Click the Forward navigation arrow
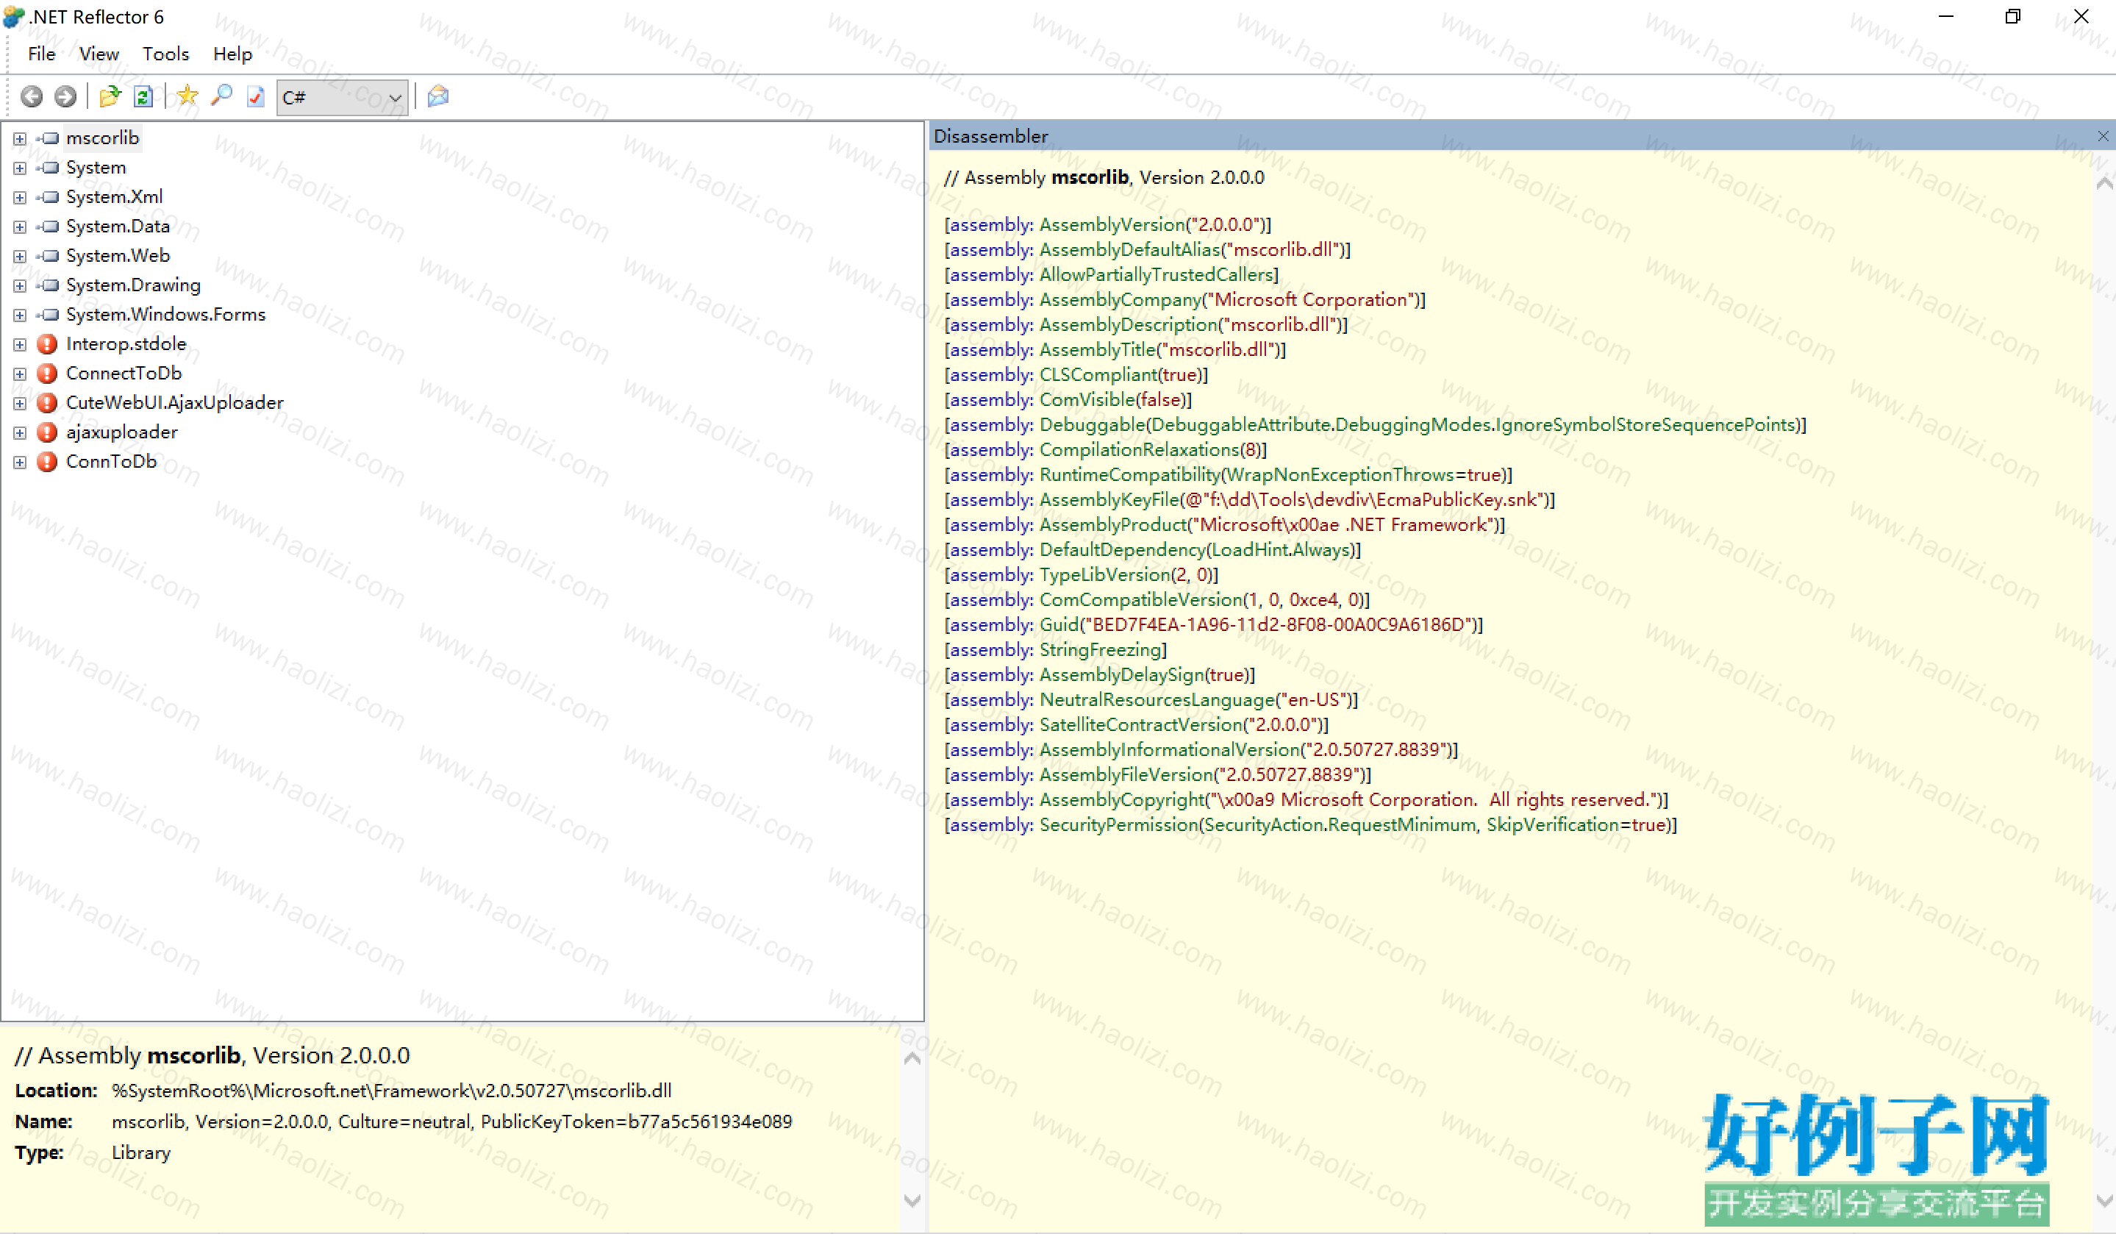 point(65,98)
